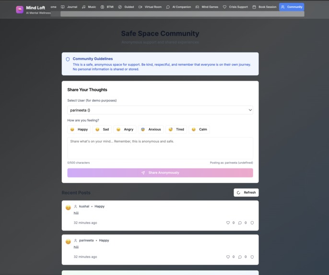Click the Share Anonymously button
Viewport: 329px width, 275px height.
point(160,173)
